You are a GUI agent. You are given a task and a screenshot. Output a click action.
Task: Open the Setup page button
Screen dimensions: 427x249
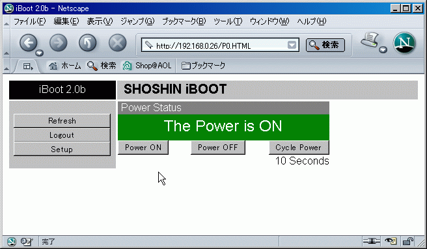click(62, 149)
